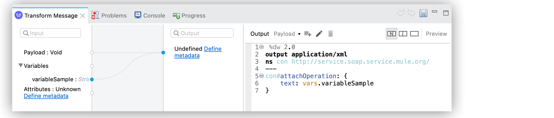Click the redo arrow icon
Viewport: 554px width, 118px height.
tap(411, 13)
